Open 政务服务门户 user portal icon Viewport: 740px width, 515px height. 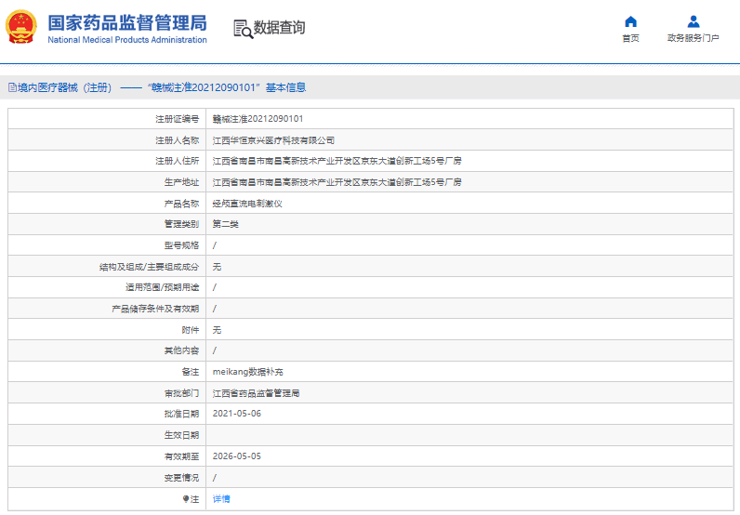(x=694, y=21)
